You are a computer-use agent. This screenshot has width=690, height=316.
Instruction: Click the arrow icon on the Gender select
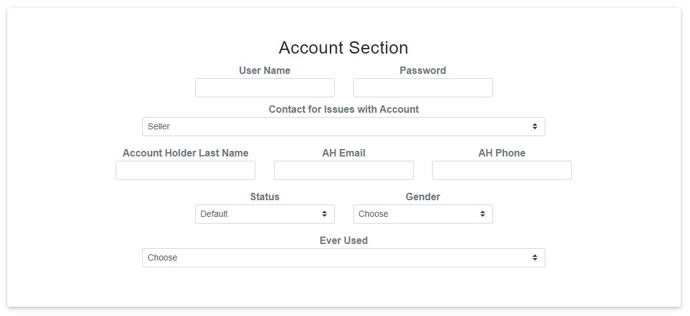483,214
